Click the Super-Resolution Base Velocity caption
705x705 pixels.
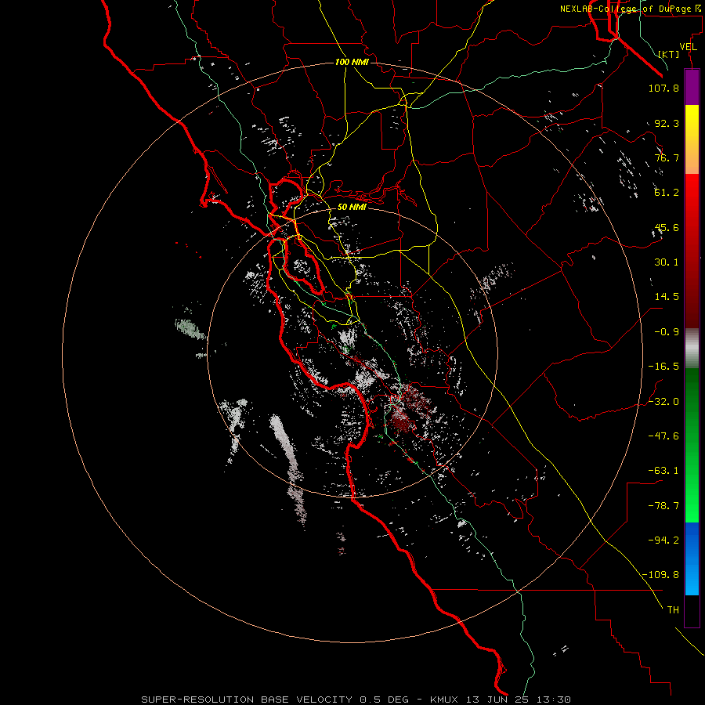356,700
